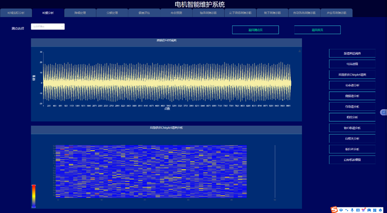Click the 返回测点页 button
The height and width of the screenshot is (213, 387).
255,30
